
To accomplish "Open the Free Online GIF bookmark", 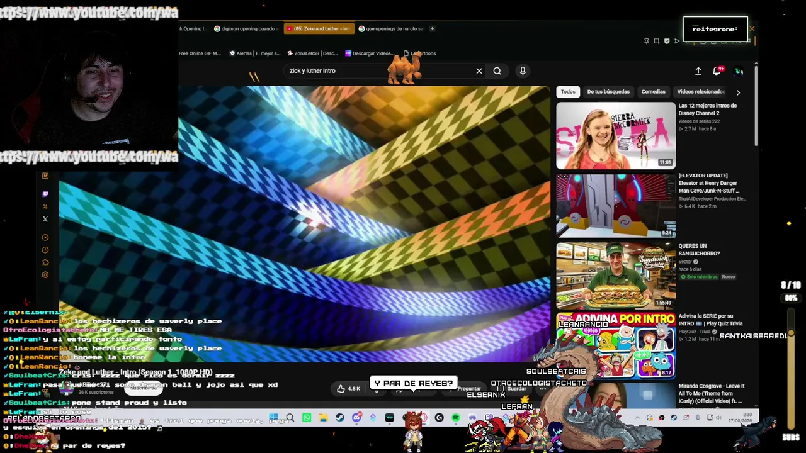I will [x=200, y=53].
